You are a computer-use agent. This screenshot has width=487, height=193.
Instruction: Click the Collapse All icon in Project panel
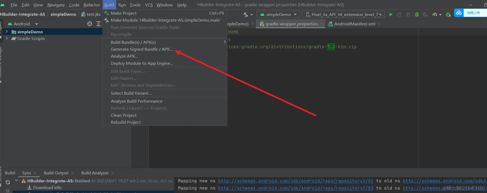click(99, 24)
